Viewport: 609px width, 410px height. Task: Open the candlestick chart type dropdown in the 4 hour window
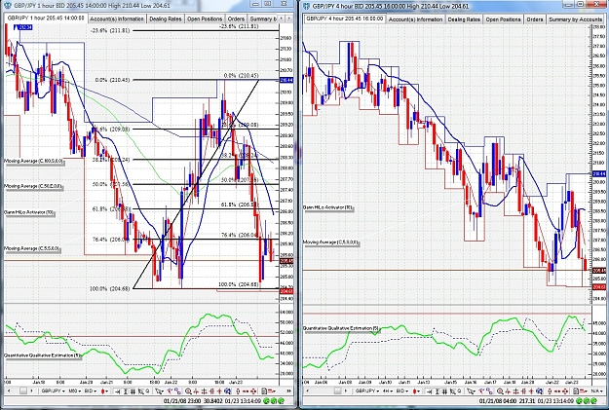tap(416, 391)
